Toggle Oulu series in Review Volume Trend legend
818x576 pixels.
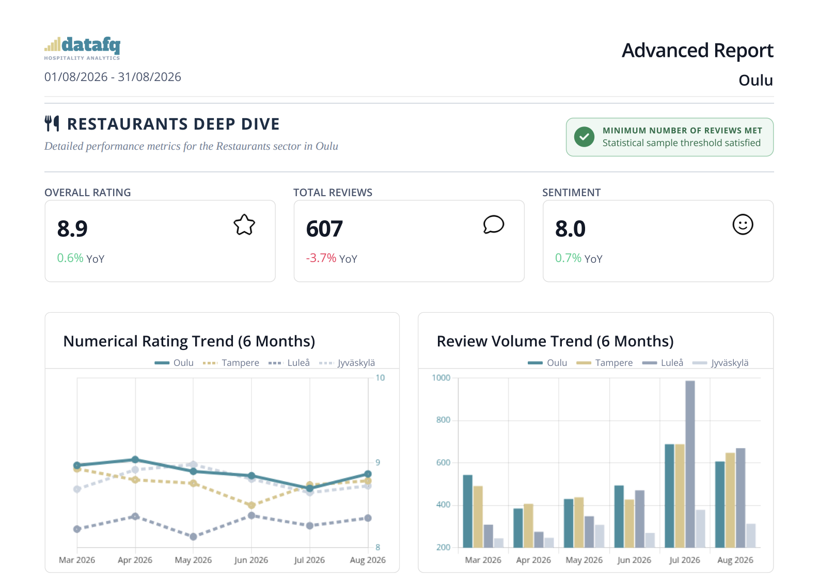pos(547,363)
